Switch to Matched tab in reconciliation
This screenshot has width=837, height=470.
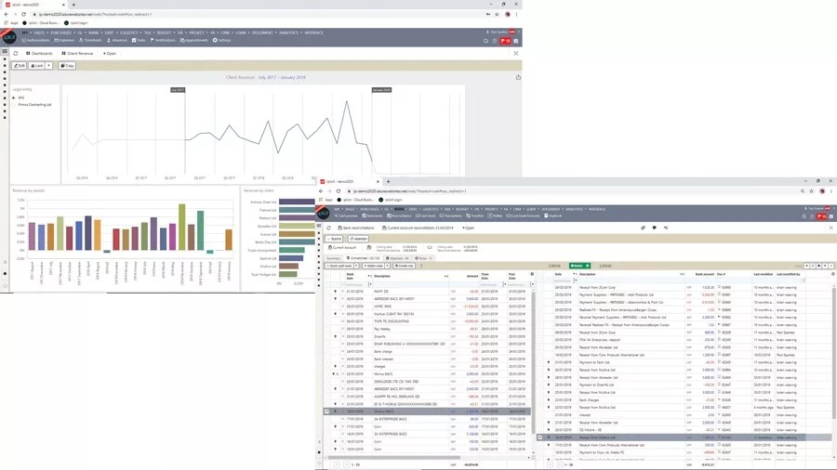(398, 258)
